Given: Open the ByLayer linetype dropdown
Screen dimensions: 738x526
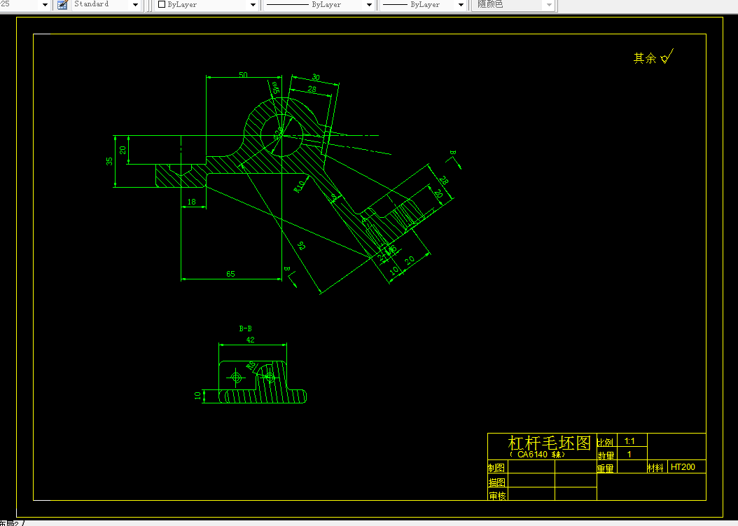Looking at the screenshot, I should pos(319,5).
